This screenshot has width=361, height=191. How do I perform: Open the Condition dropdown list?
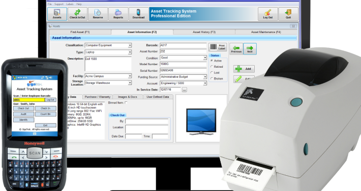tap(205, 58)
